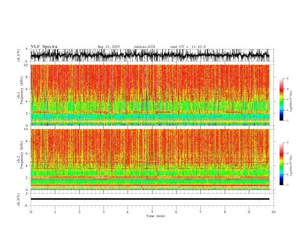Click the 'VLF Spectra' title text
The width and height of the screenshot is (308, 238).
click(x=44, y=47)
